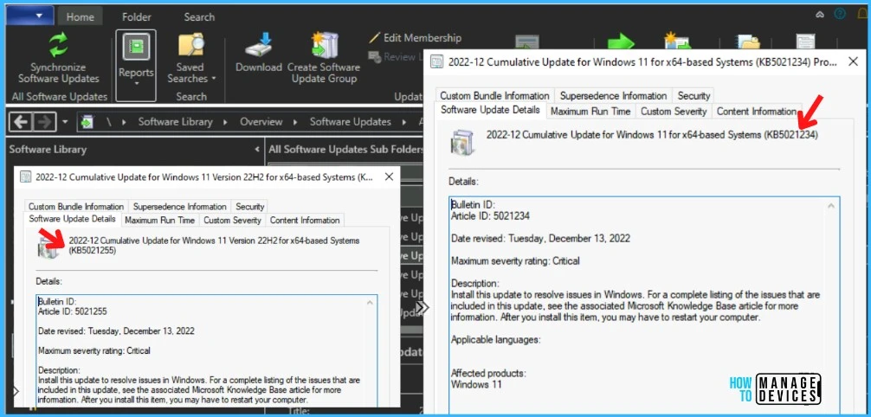Viewport: 871px width, 417px height.
Task: Open the Reports ribbon button
Action: tap(136, 65)
